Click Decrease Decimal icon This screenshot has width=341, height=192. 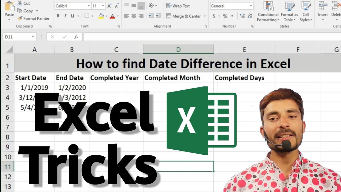(250, 16)
